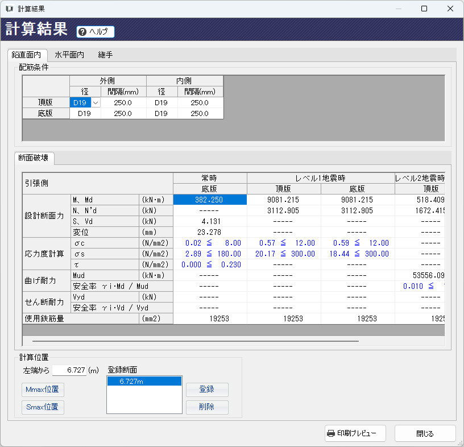Click the せん断耐力 row group label

coord(47,302)
